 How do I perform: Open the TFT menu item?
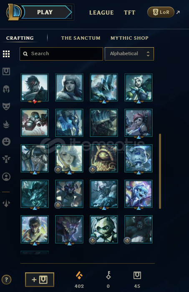click(x=129, y=13)
